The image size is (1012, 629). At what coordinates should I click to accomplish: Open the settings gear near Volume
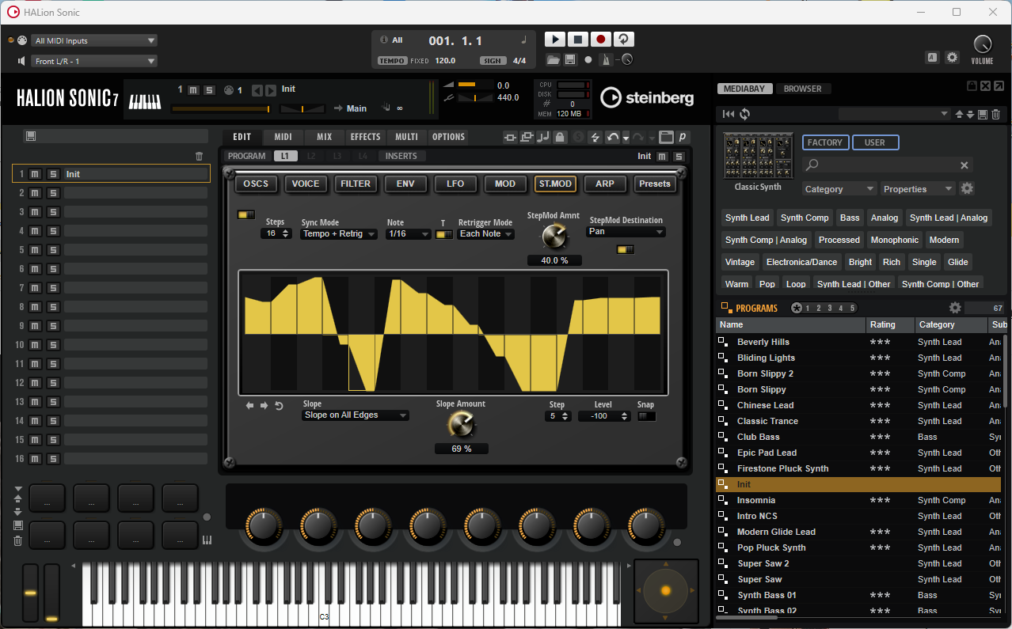coord(953,58)
